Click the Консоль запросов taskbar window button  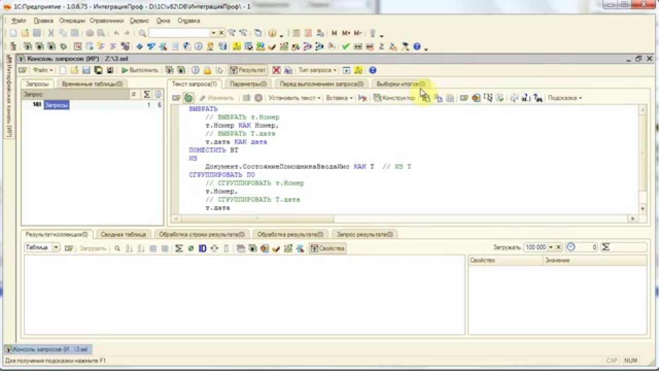[47, 349]
